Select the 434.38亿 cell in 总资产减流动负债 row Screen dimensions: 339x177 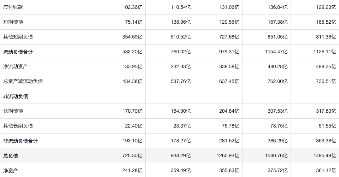[132, 81]
